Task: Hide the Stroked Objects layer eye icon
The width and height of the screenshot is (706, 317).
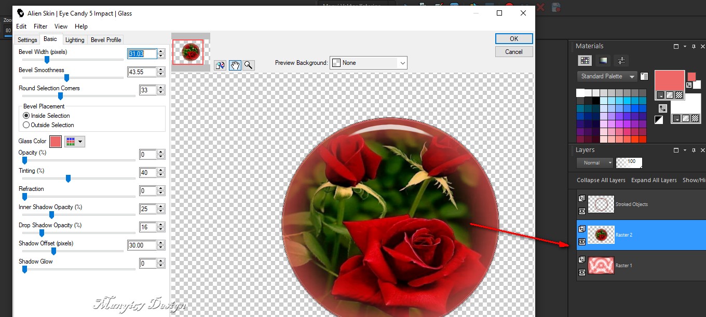Action: 582,211
